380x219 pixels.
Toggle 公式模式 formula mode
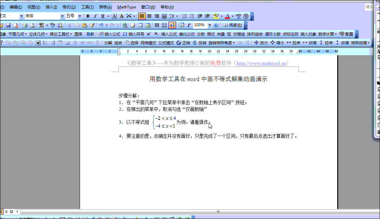166,43
